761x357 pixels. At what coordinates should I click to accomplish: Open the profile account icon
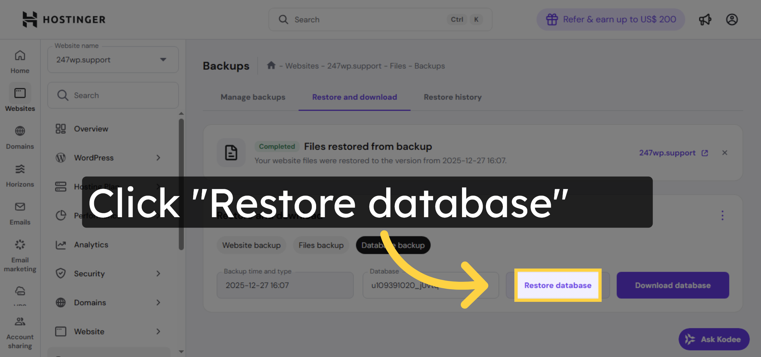732,19
